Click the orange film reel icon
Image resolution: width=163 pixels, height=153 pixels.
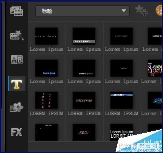pyautogui.click(x=159, y=11)
